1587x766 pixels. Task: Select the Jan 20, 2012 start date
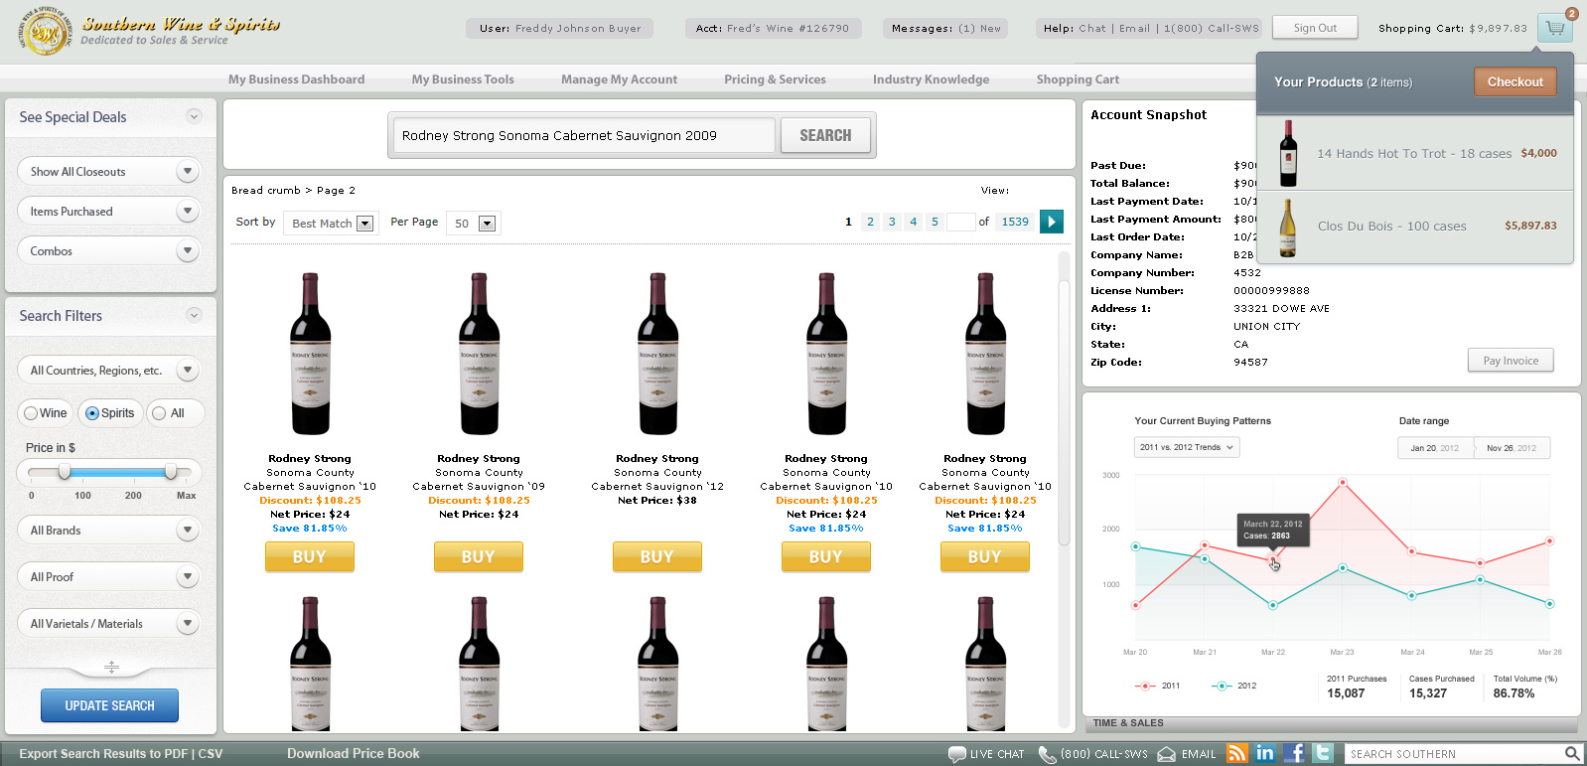[x=1435, y=448]
